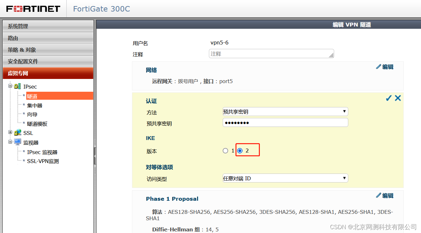421x233 pixels.
Task: Select 隧道模板 in the IPsec tree
Action: [37, 124]
